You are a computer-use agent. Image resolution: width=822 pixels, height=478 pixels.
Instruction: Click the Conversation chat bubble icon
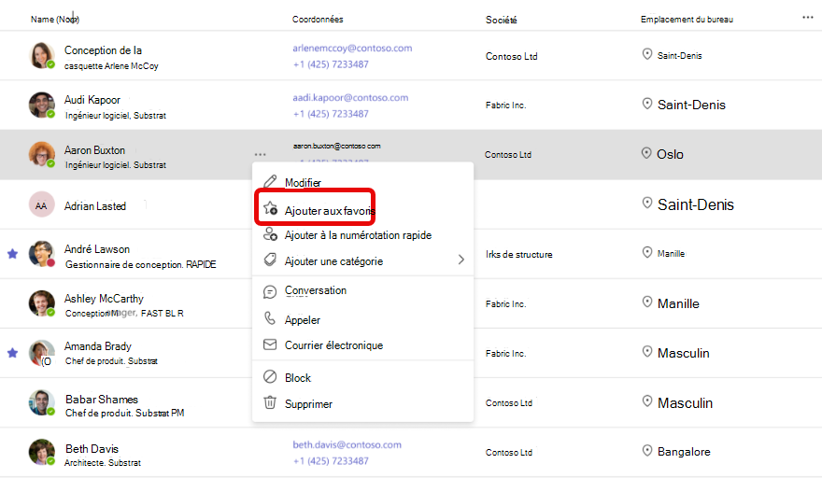click(x=270, y=291)
